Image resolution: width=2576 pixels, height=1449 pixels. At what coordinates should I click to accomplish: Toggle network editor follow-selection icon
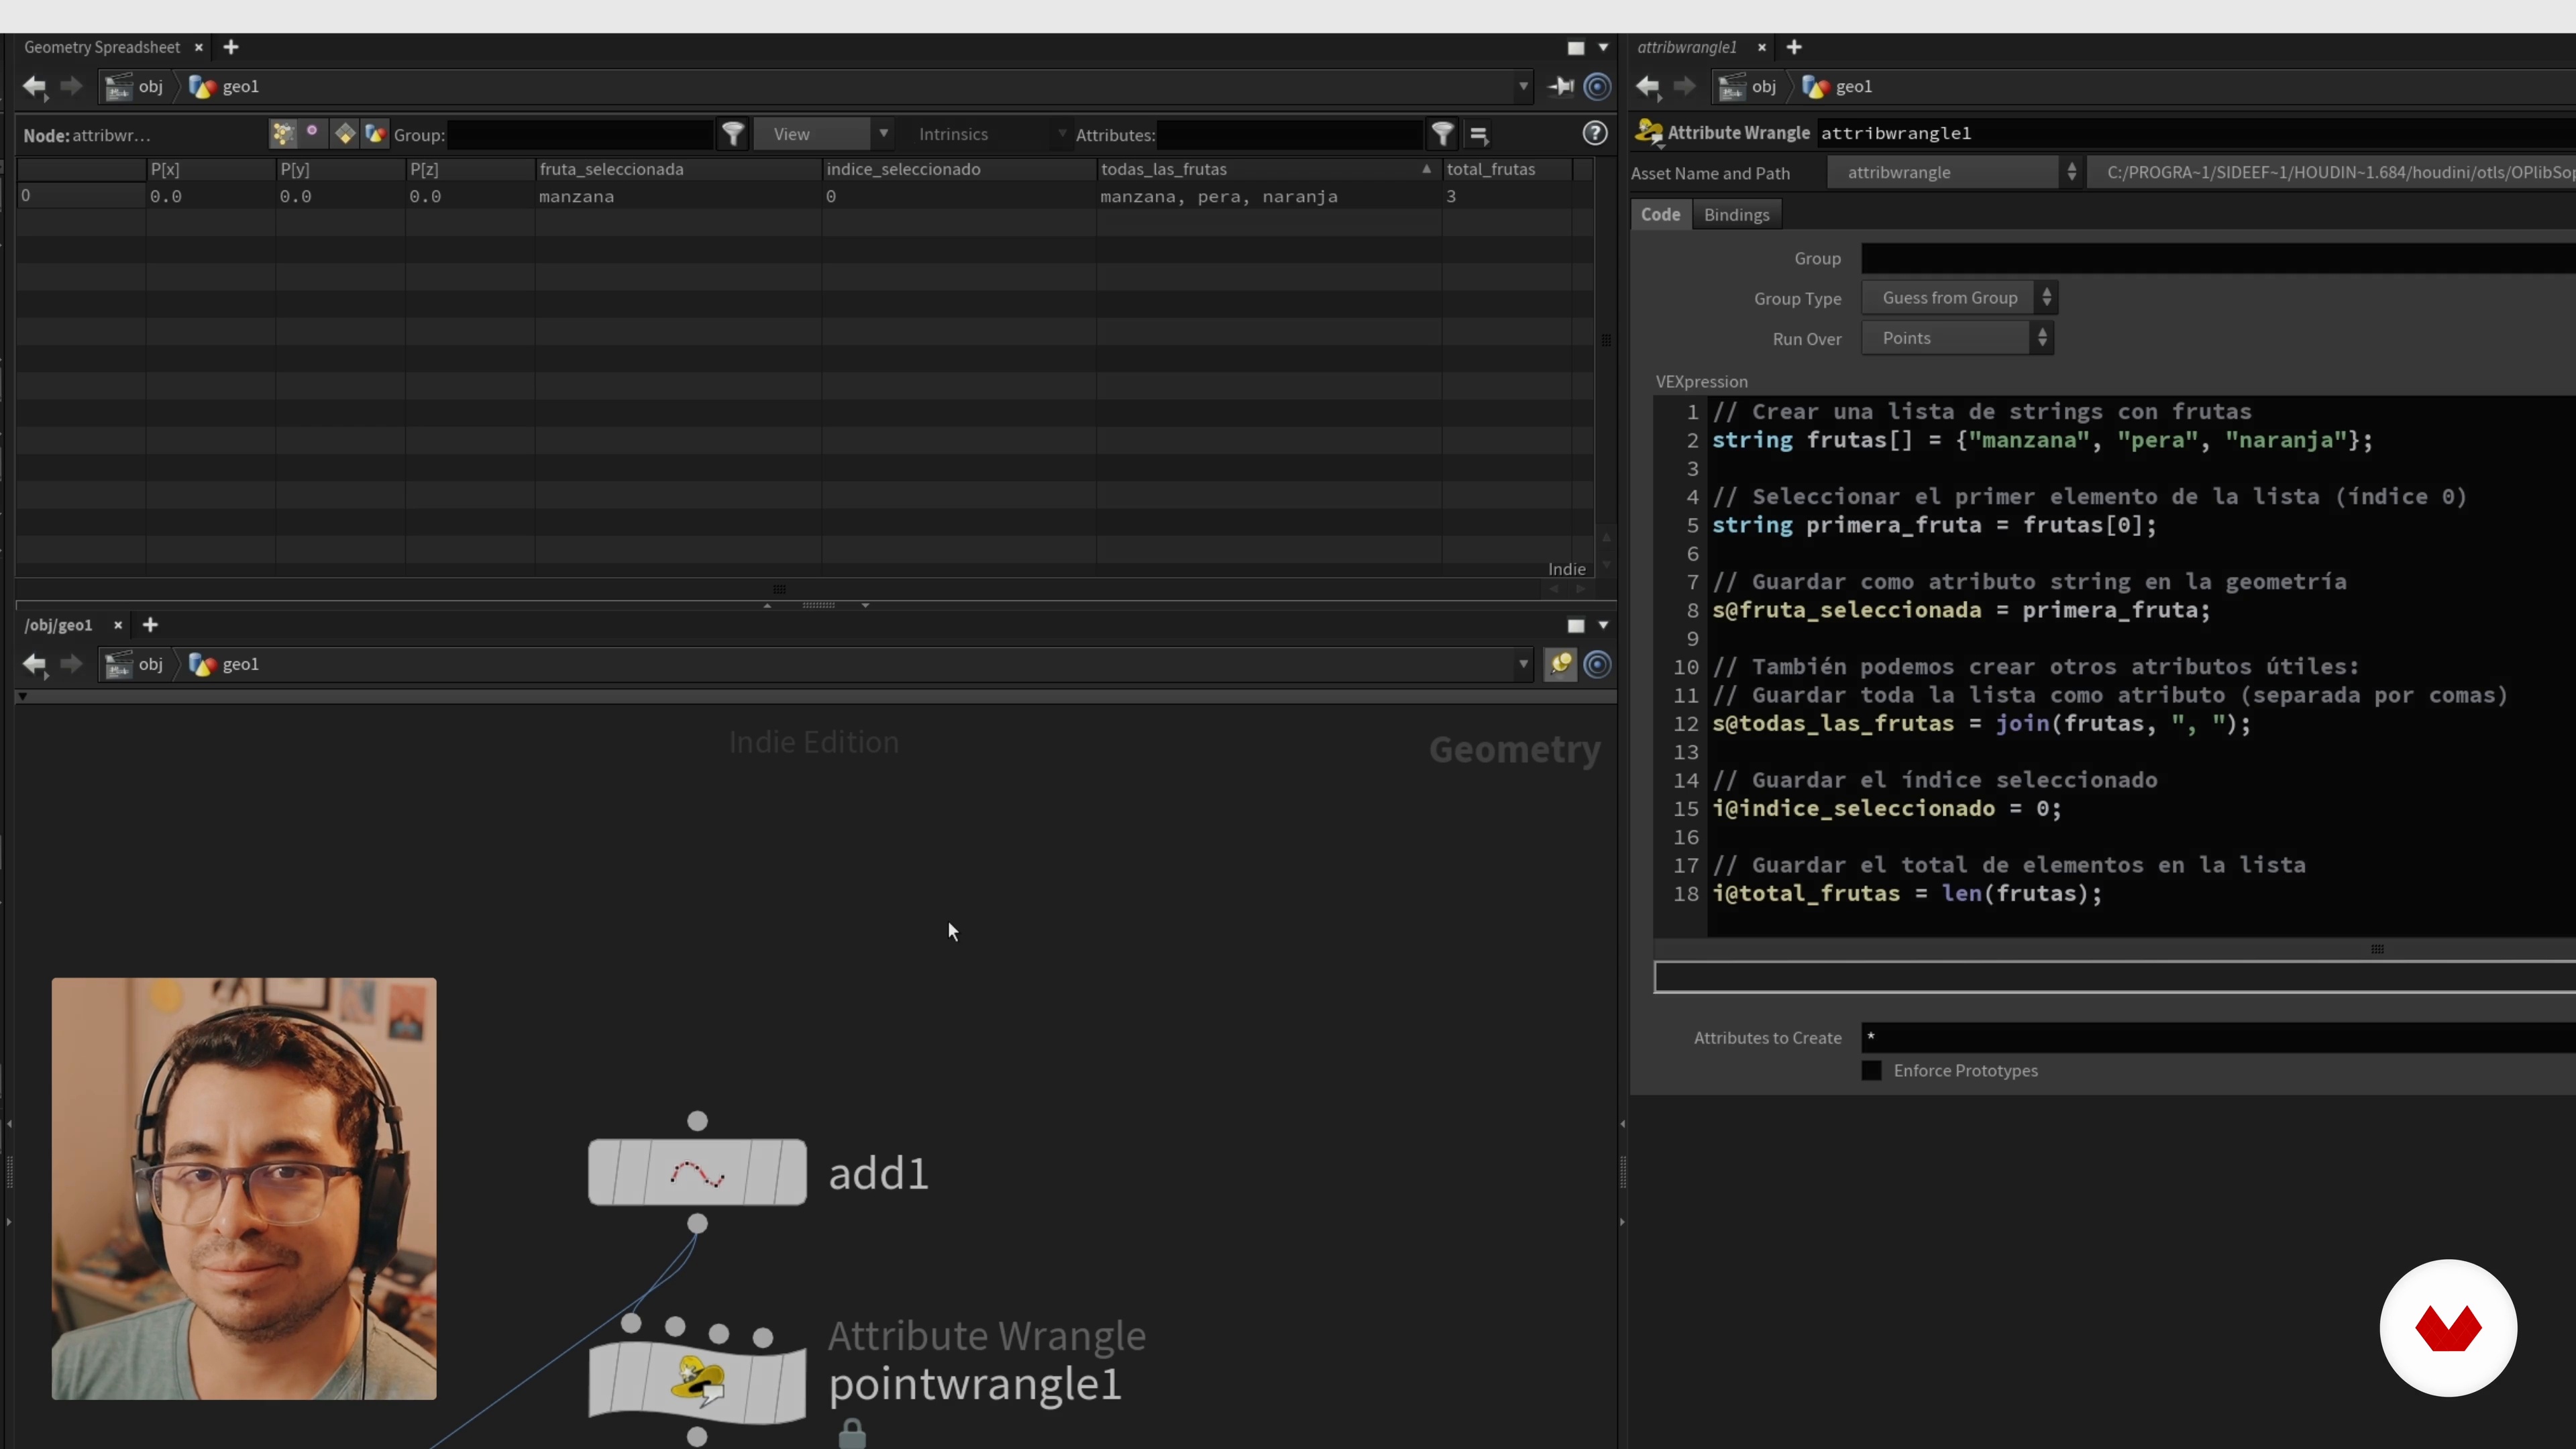click(1560, 664)
